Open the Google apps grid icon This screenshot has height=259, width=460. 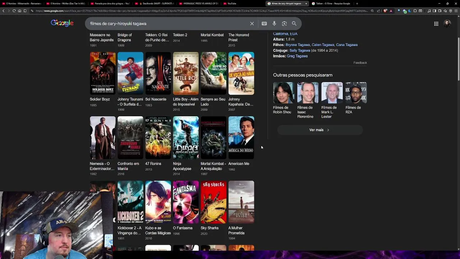(436, 24)
